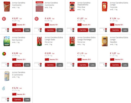Add Pato Real Malandrinho rice to Lista

[92, 30]
